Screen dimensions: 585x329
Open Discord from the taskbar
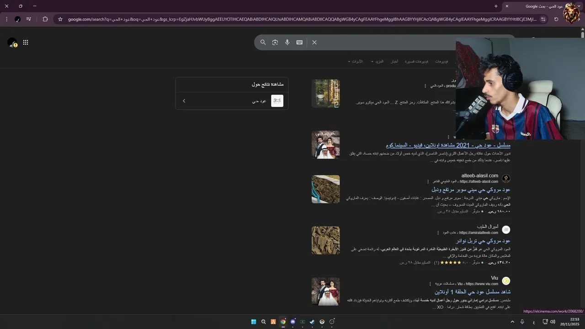tap(292, 322)
